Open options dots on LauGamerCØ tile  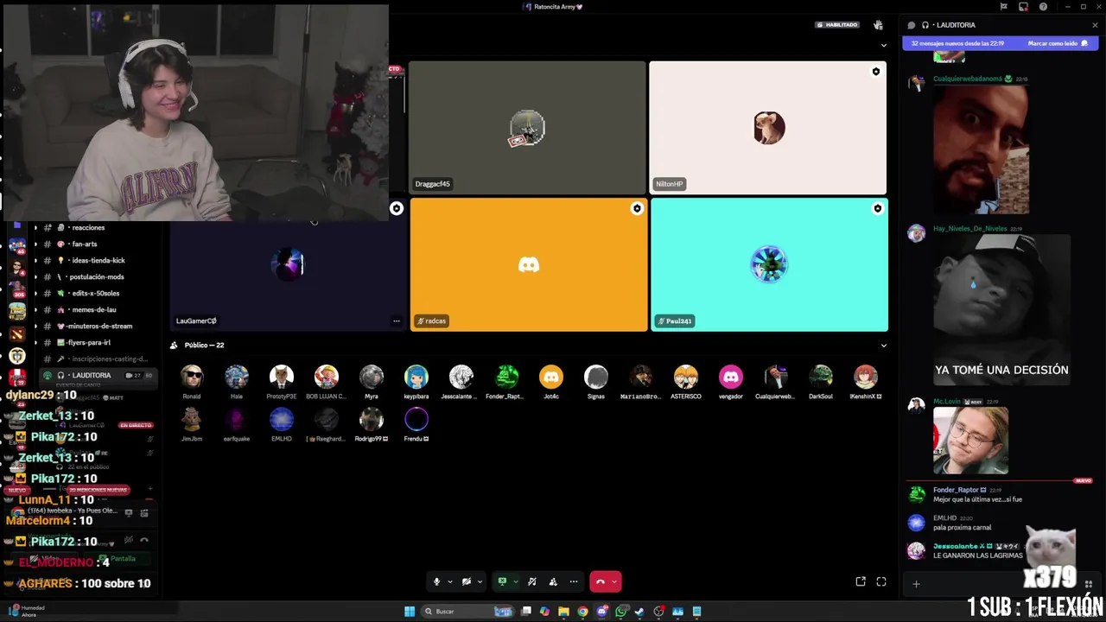coord(397,321)
